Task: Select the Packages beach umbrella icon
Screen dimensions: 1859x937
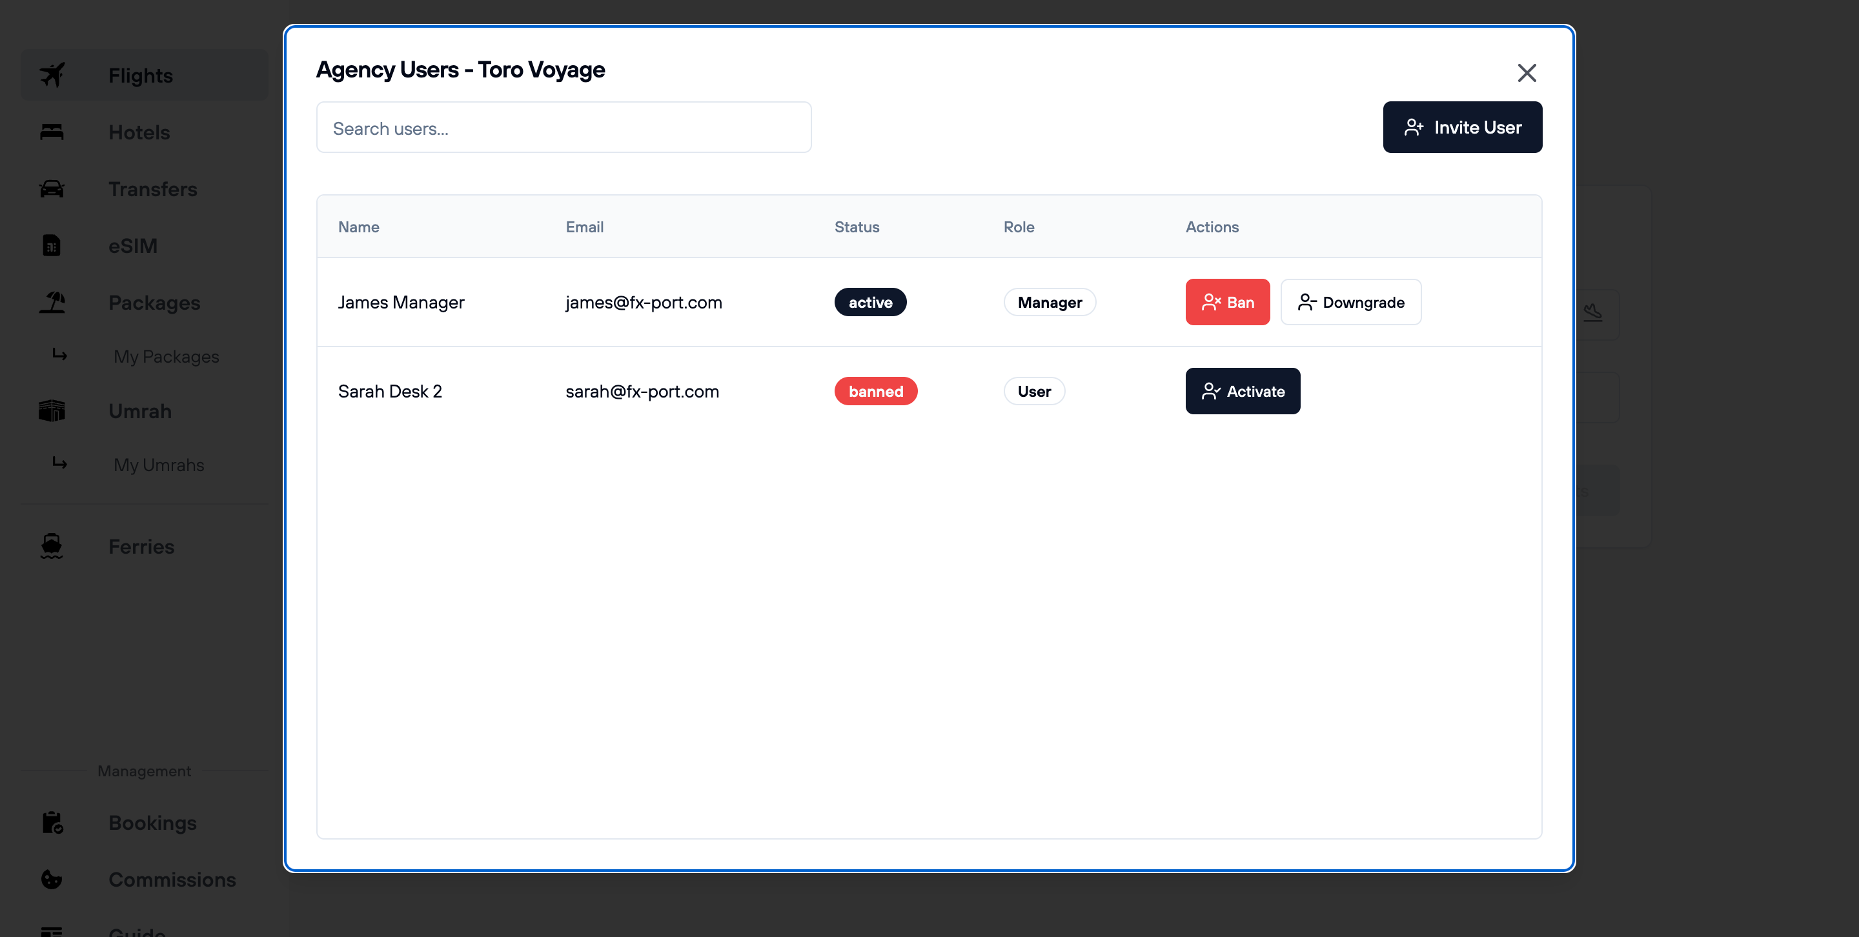Action: point(52,302)
